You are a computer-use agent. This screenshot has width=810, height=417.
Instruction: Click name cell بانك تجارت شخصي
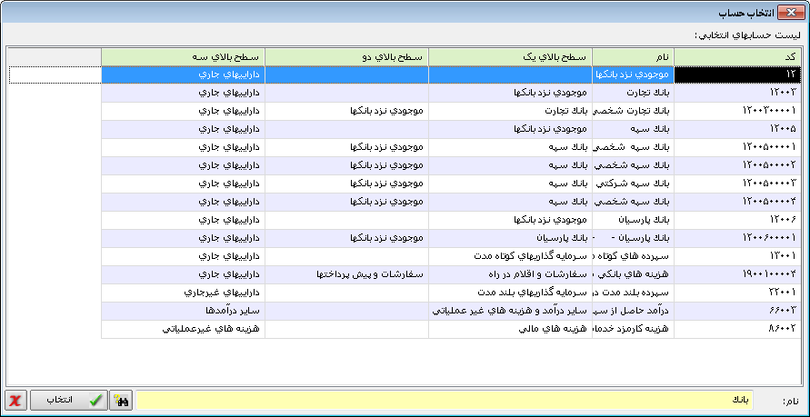634,111
